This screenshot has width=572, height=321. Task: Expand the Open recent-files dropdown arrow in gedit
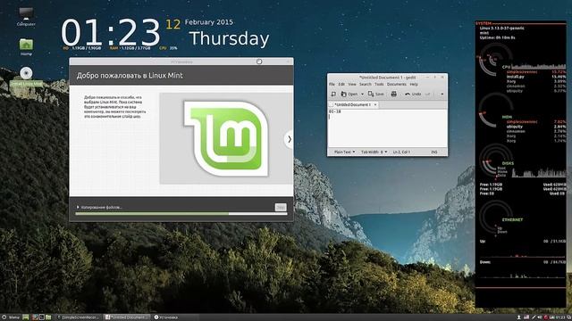point(362,94)
